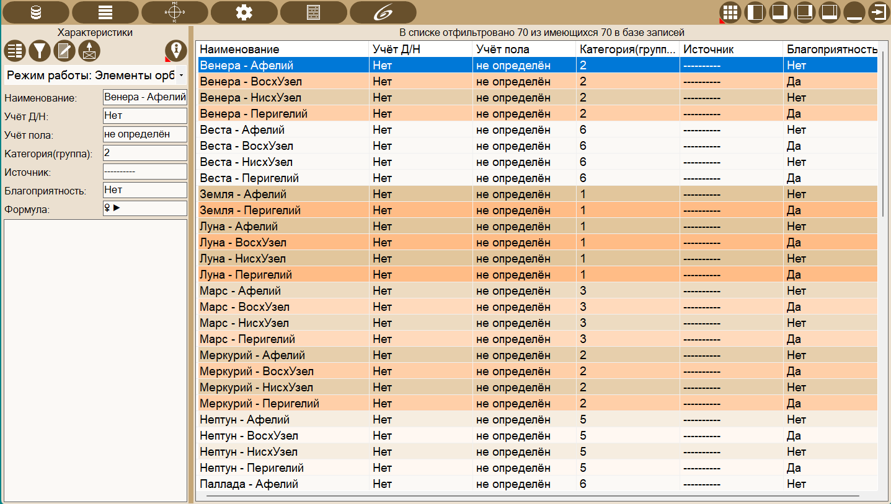
Task: Open the database stack icon in top toolbar
Action: tap(35, 12)
